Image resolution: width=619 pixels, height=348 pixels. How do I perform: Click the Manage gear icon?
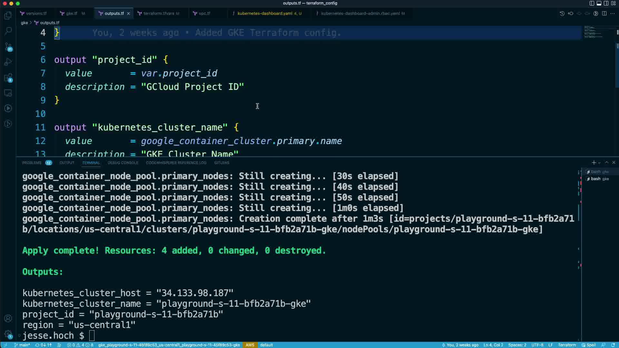[8, 334]
